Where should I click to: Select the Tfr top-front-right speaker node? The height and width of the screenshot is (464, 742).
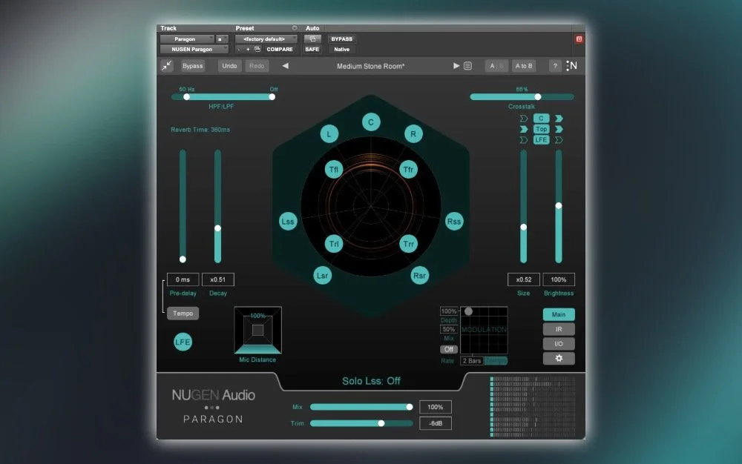click(408, 169)
